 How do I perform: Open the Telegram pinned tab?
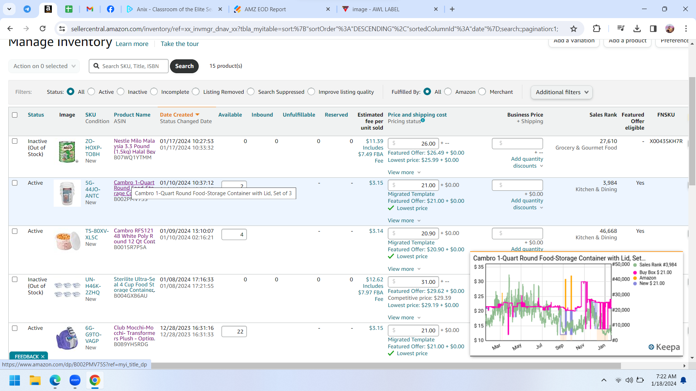click(x=27, y=9)
